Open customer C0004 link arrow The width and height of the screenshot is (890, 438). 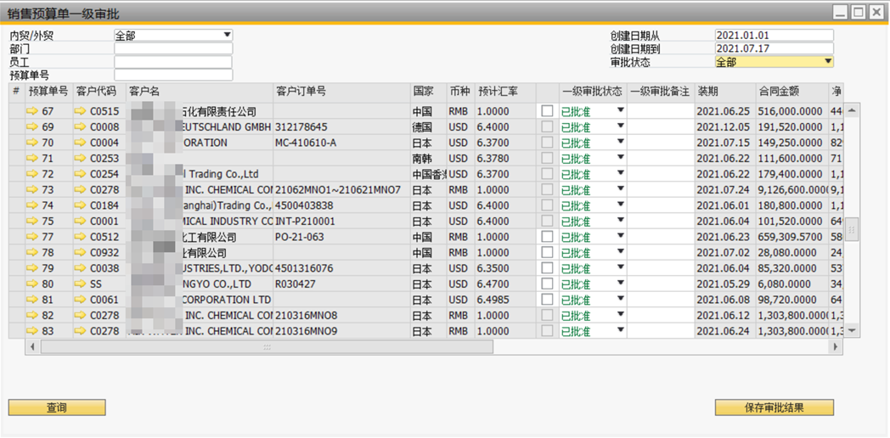point(82,143)
